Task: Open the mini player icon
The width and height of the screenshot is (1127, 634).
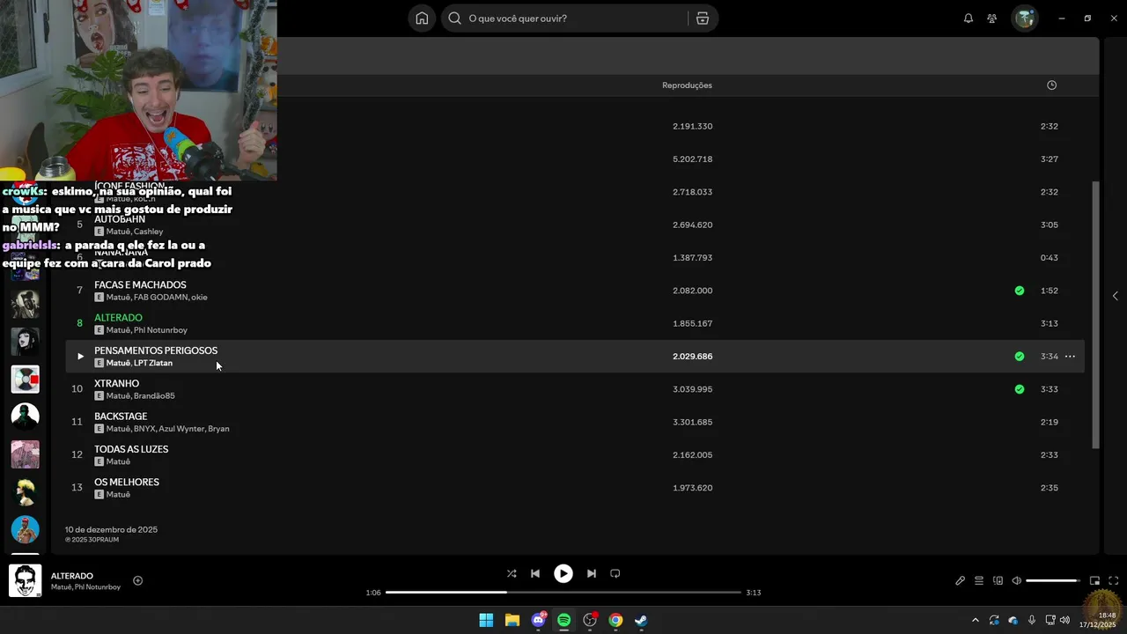Action: click(1094, 580)
